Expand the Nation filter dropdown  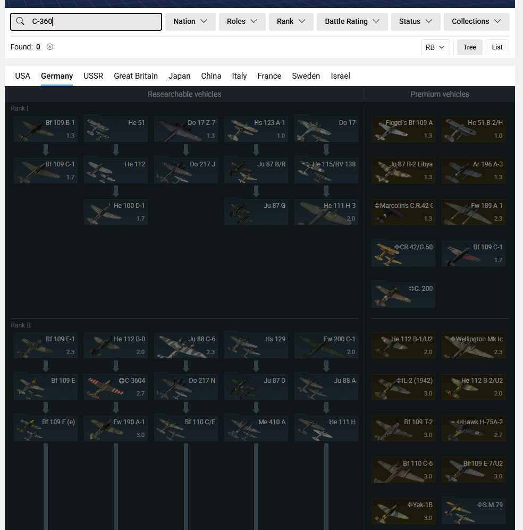pos(190,22)
